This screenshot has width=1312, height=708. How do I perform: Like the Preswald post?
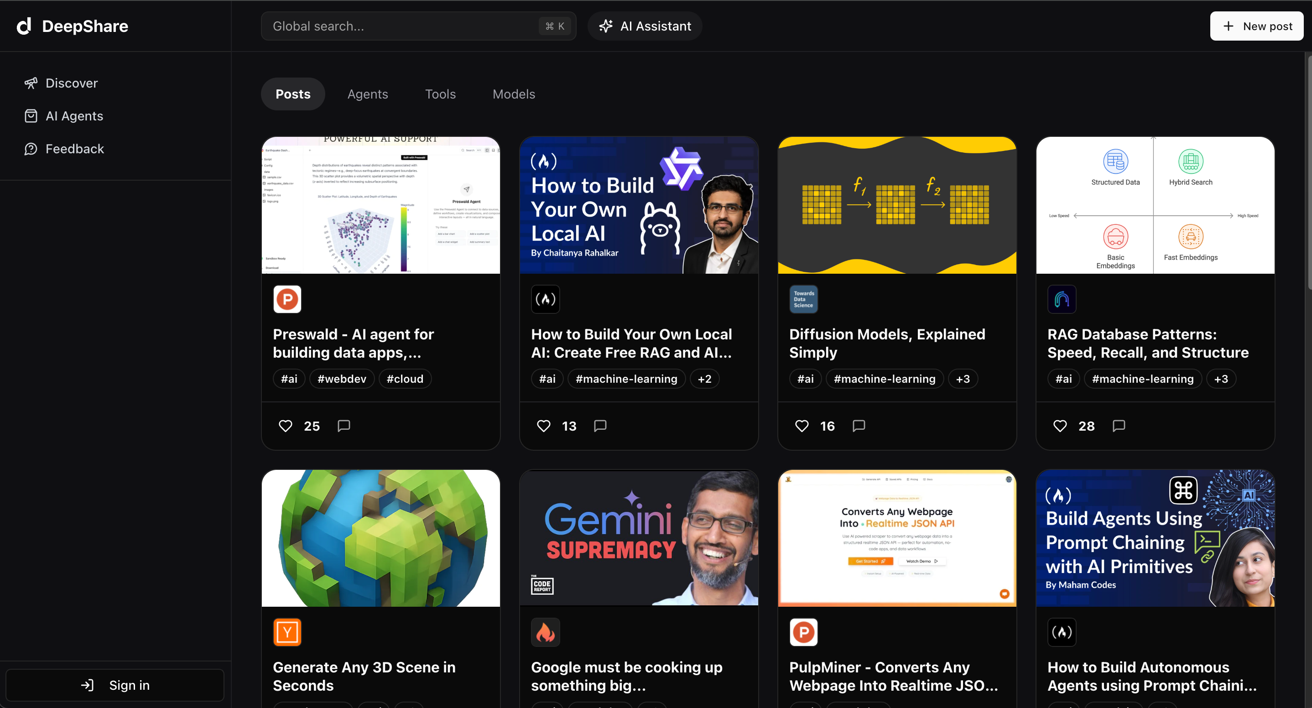coord(285,426)
